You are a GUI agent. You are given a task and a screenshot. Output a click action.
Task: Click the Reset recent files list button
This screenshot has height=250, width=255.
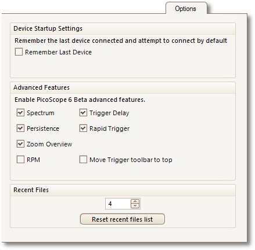[x=123, y=219]
